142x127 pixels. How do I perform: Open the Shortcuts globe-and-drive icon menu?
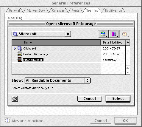(x=103, y=34)
